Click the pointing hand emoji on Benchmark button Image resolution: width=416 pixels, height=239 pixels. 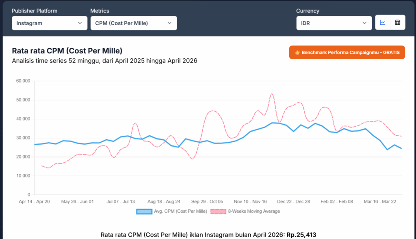[x=297, y=53]
